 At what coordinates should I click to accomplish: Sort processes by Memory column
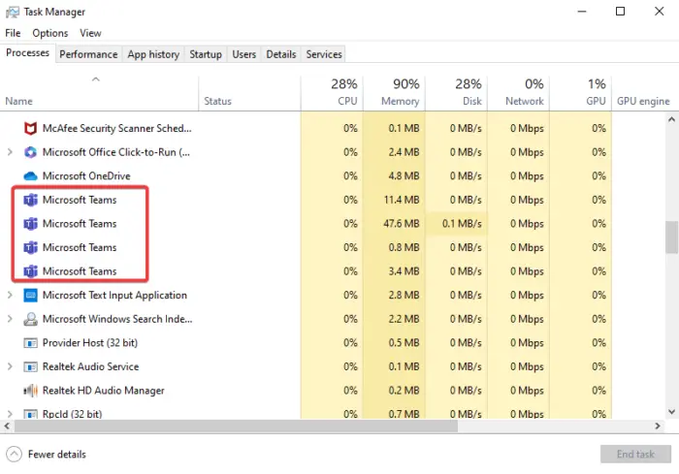(394, 93)
